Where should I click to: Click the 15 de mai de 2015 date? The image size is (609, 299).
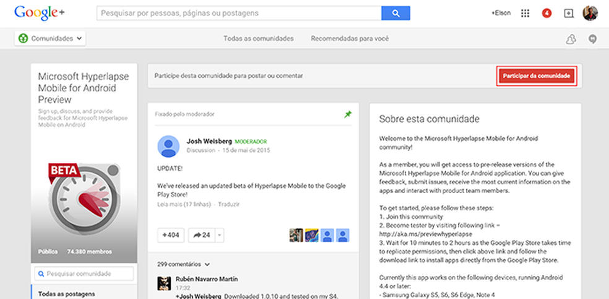coord(246,150)
